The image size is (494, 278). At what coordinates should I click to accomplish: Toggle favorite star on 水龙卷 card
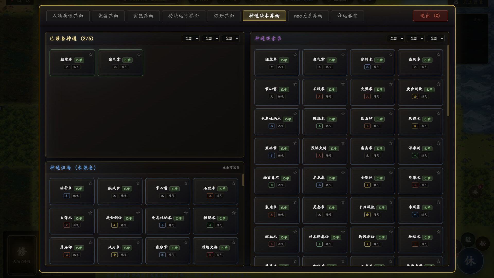pos(343,173)
